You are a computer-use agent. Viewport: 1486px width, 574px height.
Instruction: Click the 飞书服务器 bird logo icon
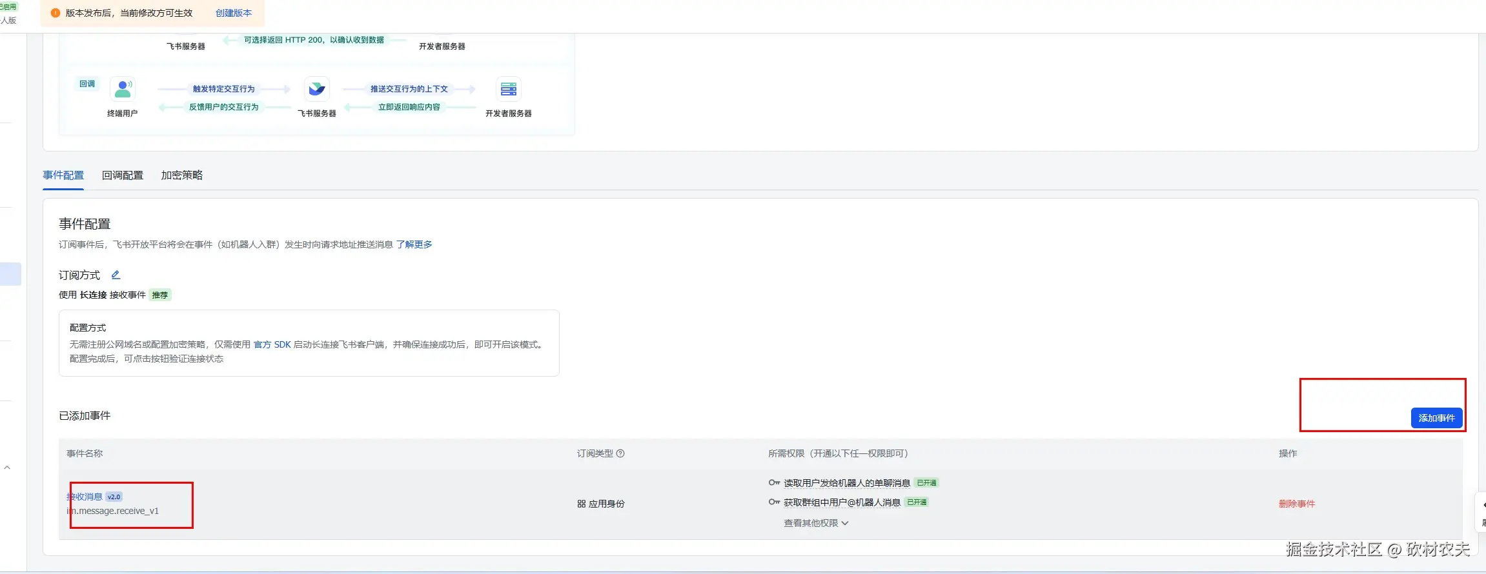pyautogui.click(x=317, y=89)
